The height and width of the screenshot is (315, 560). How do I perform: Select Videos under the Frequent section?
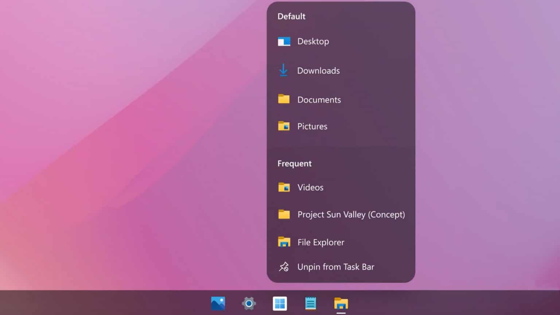coord(310,187)
